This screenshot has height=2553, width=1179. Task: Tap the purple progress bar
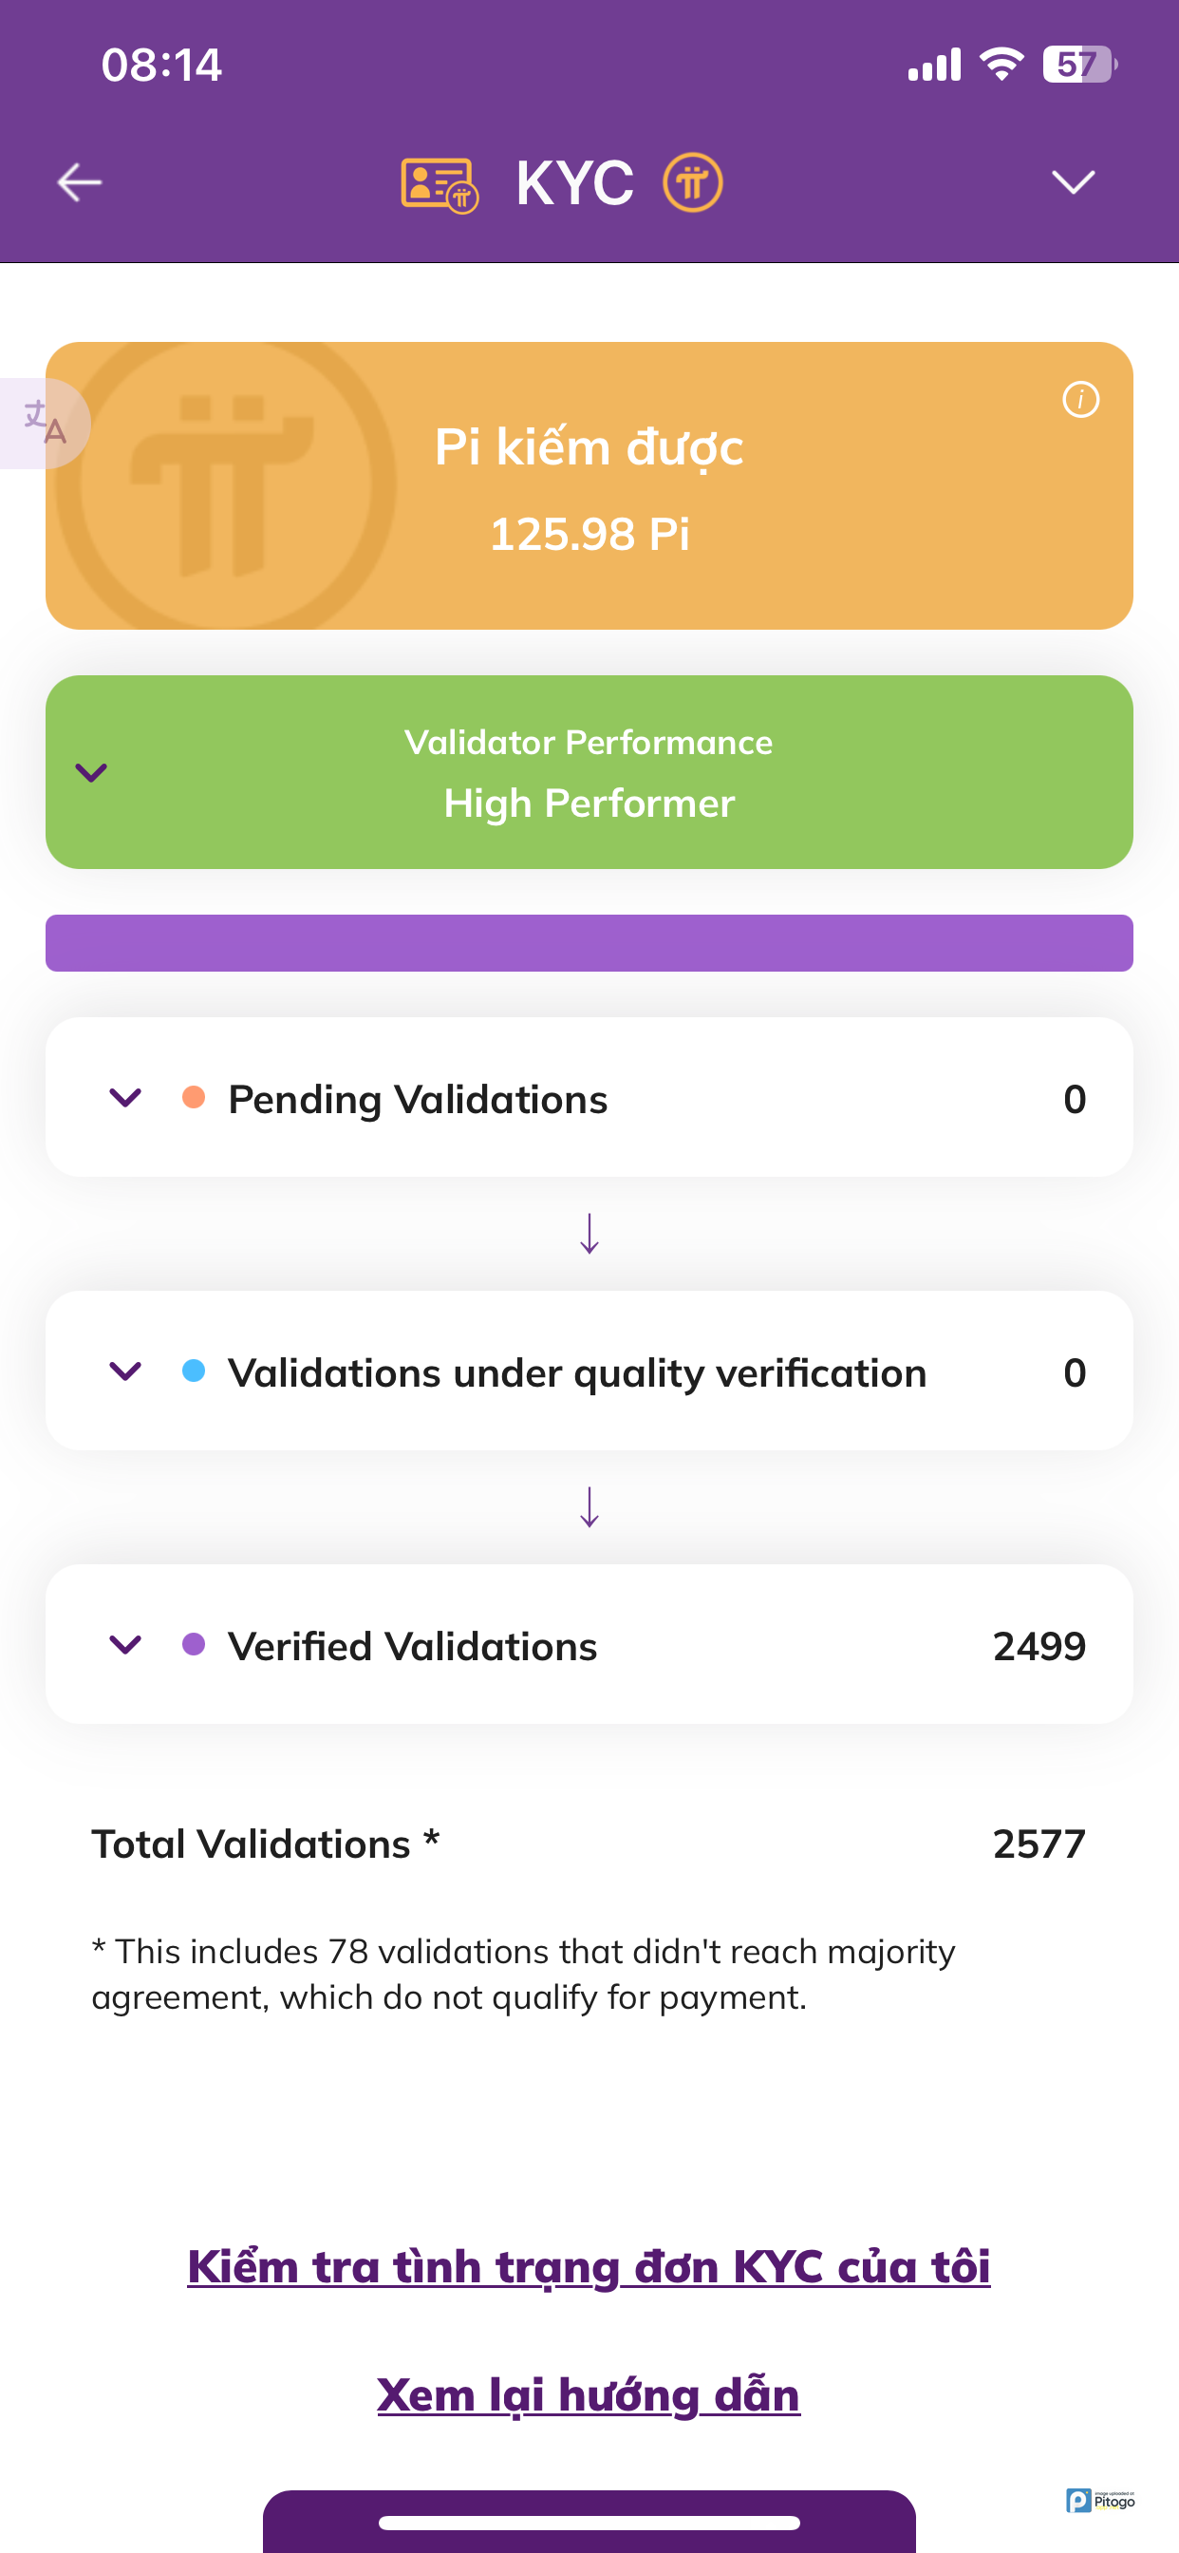tap(589, 942)
